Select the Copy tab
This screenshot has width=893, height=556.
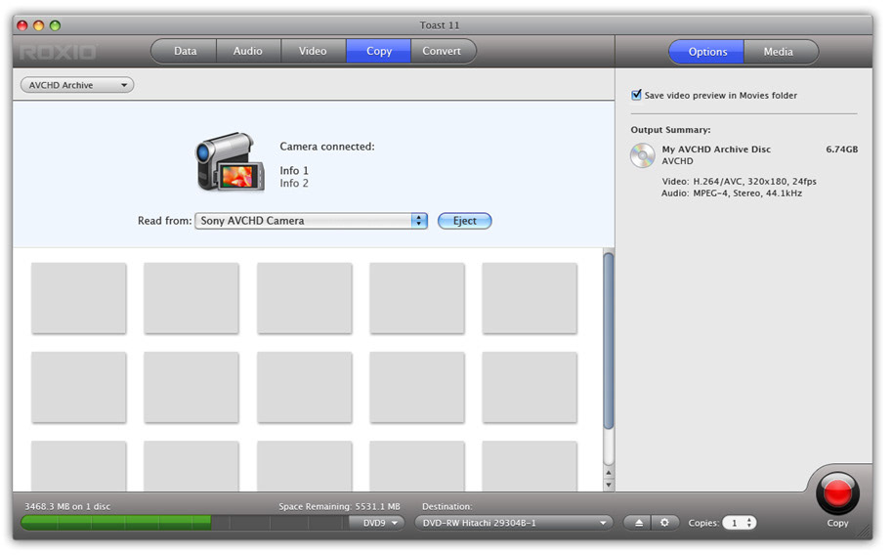pyautogui.click(x=379, y=51)
